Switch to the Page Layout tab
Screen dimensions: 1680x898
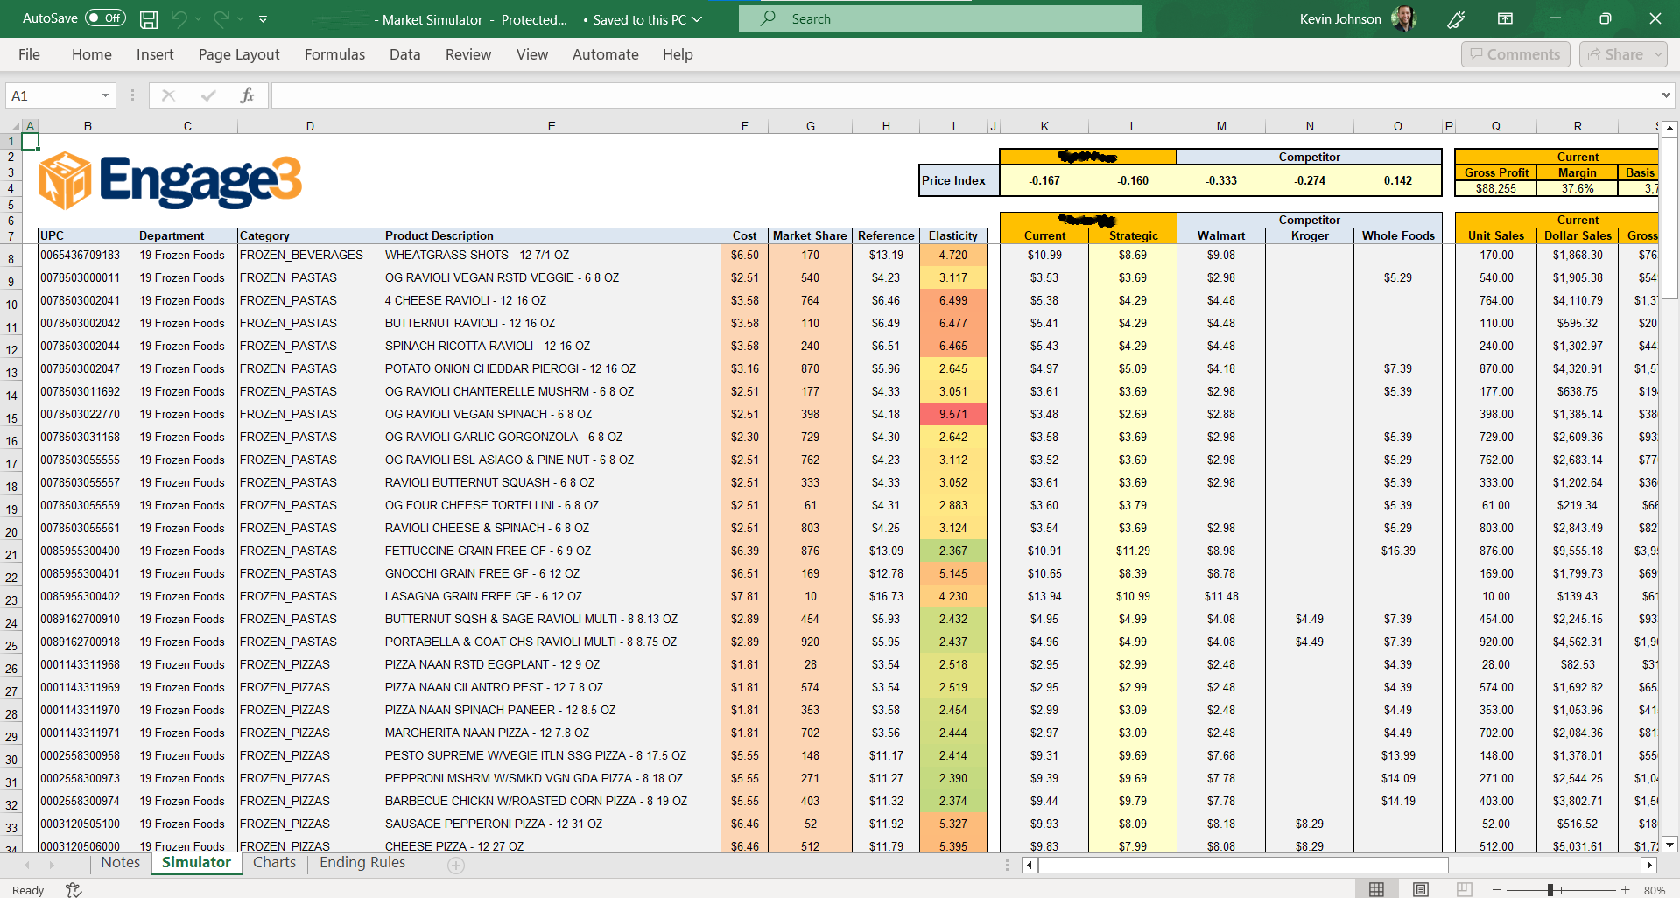pos(239,54)
